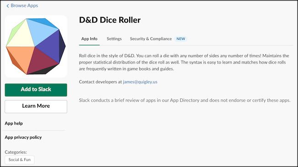Image resolution: width=298 pixels, height=167 pixels.
Task: Switch to the Settings tab
Action: click(114, 39)
